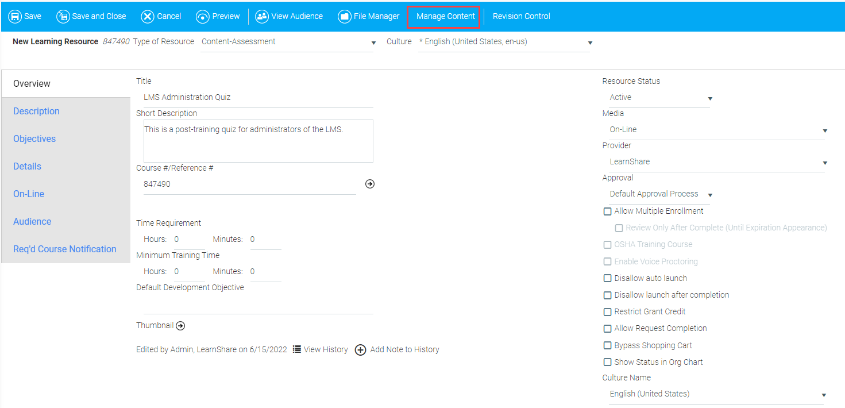
Task: Open the Audience tab
Action: 32,221
